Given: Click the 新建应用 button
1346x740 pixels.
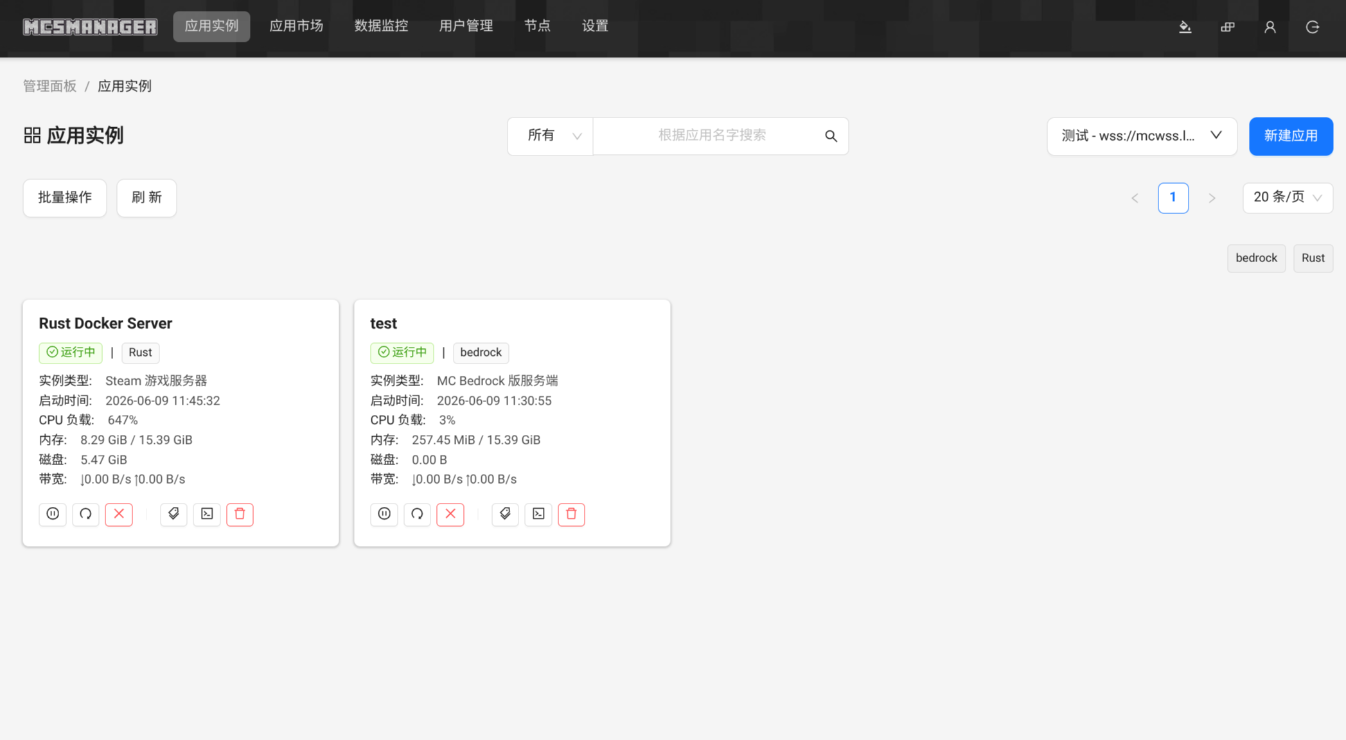Looking at the screenshot, I should [x=1291, y=136].
